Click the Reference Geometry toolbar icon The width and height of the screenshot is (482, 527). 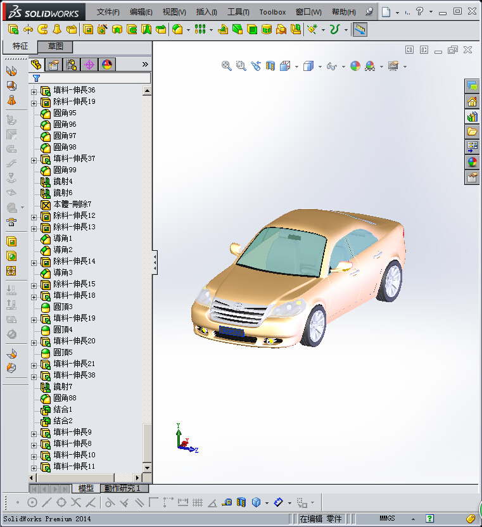(312, 30)
